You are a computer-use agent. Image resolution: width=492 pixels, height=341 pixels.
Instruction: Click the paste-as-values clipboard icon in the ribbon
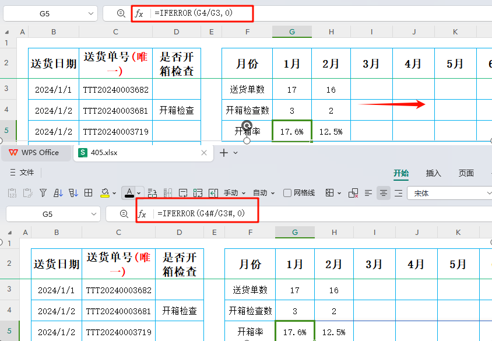(12, 192)
